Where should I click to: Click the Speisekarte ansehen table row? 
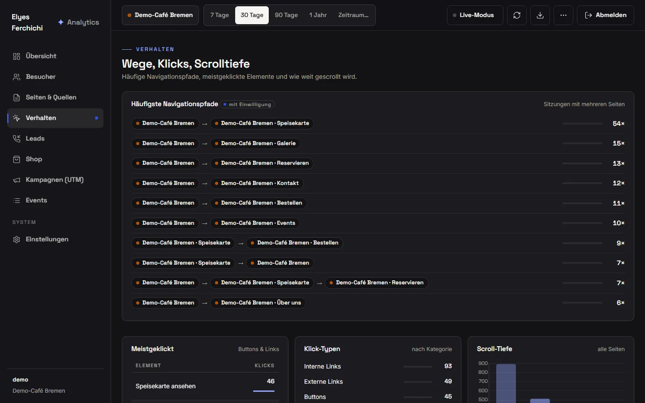click(x=205, y=386)
